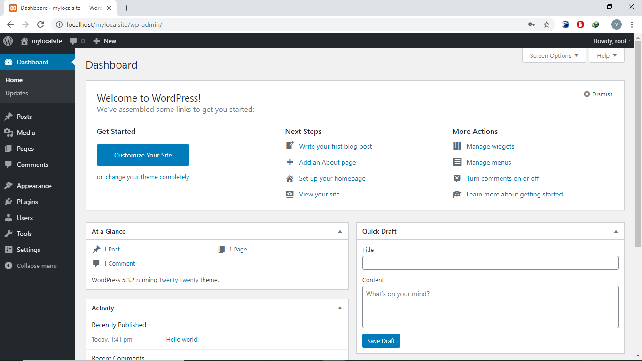Reload the page in Chrome
The width and height of the screenshot is (642, 361).
[40, 24]
